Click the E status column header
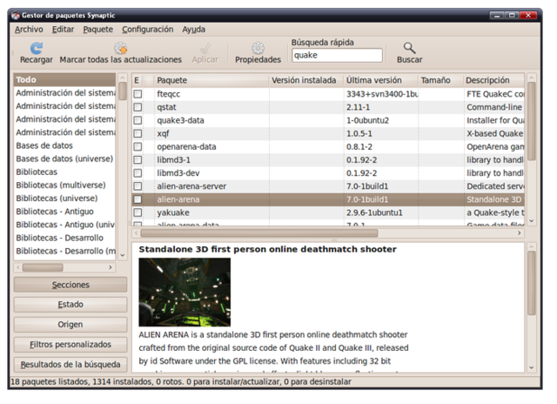Image resolution: width=557 pixels, height=404 pixels. coord(138,80)
